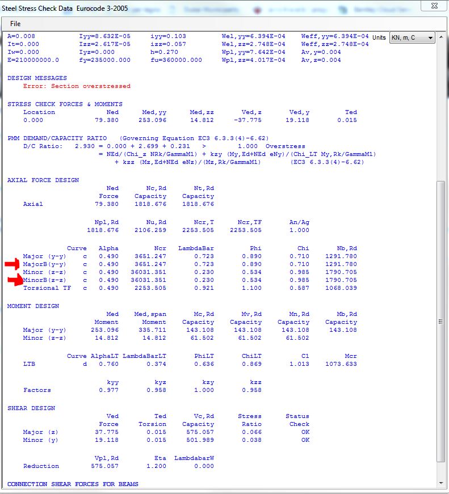Click the red arrow beside MajorB(y-y)

[12, 264]
